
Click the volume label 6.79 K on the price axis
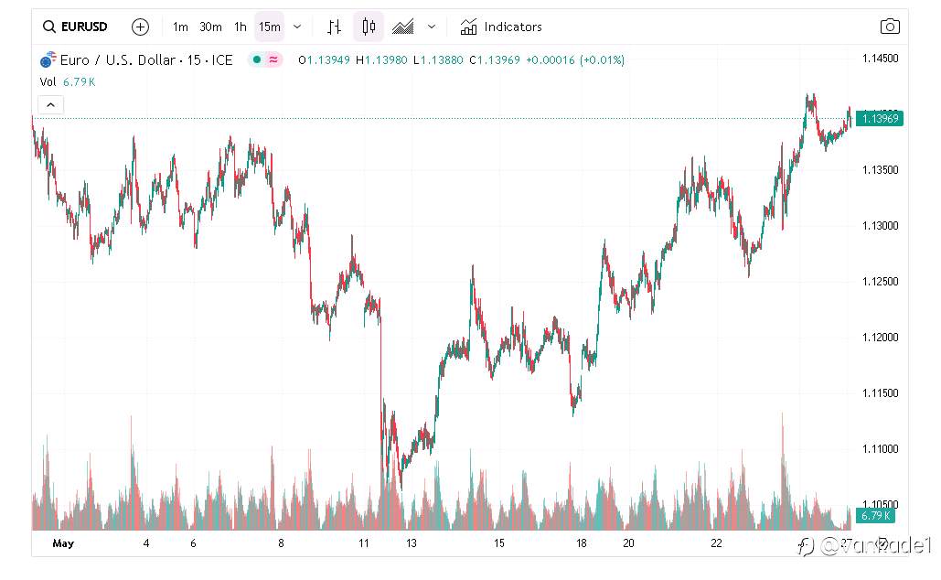tap(875, 516)
